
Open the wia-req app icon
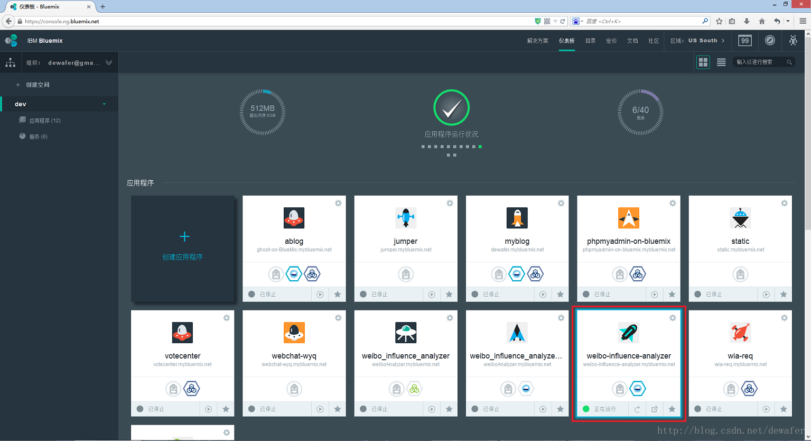[x=740, y=333]
